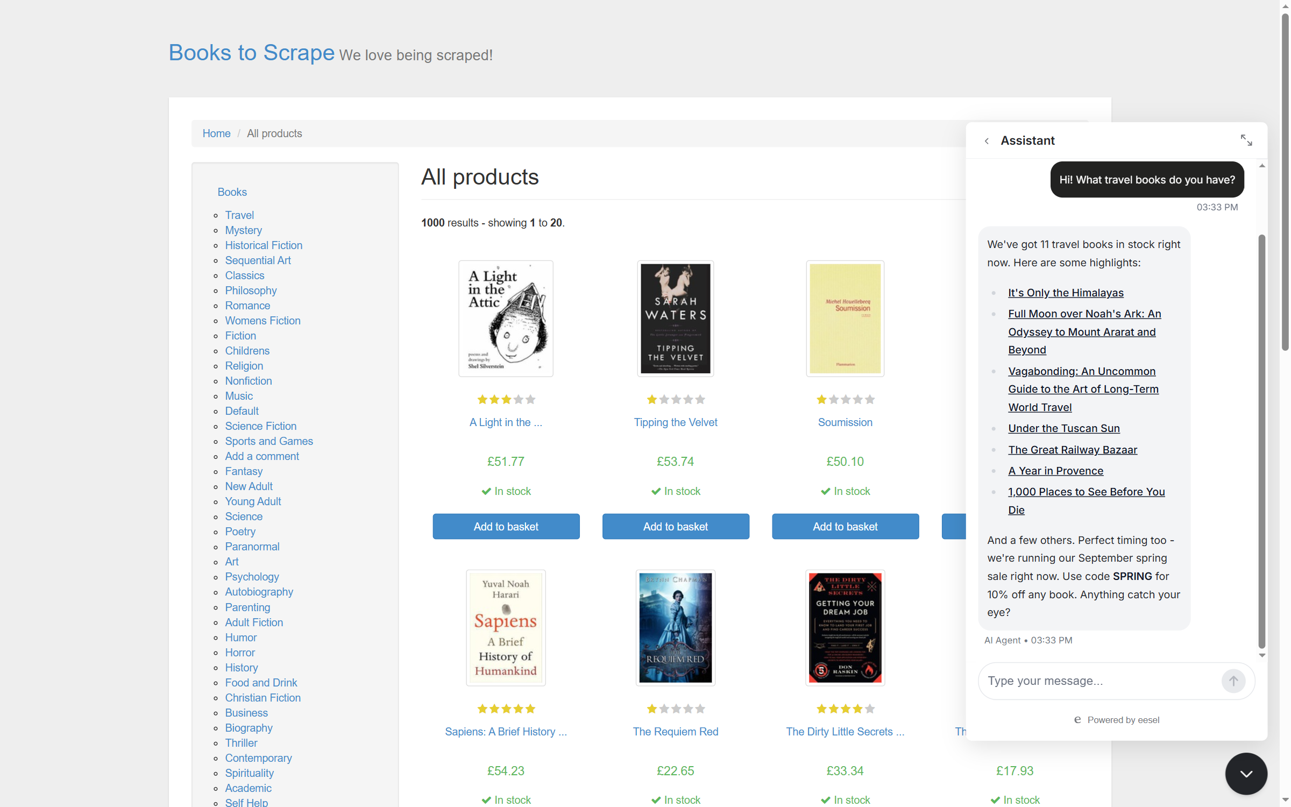Screen dimensions: 1291x807
Task: Open Under the Tuscan Sun link
Action: point(1063,428)
